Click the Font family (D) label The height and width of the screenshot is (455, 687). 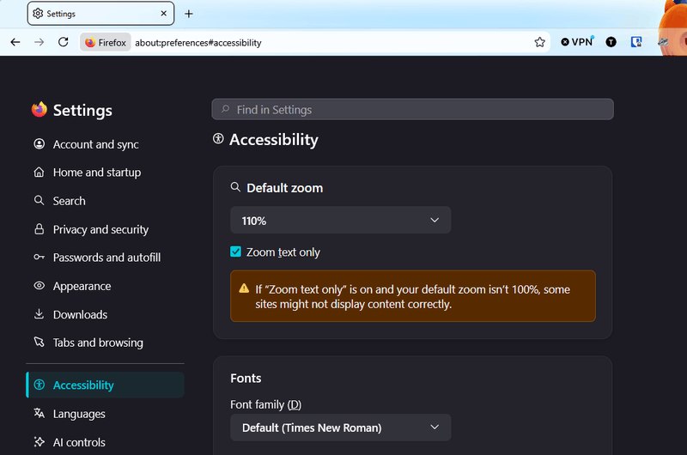[x=265, y=404]
